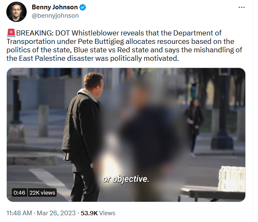Click the words Pete Buttigieg in the tweet

tap(101, 41)
